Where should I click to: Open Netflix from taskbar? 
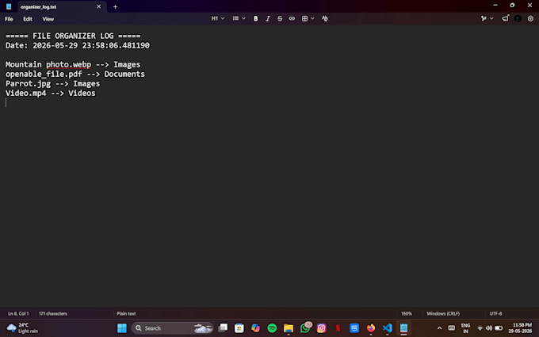click(x=338, y=328)
